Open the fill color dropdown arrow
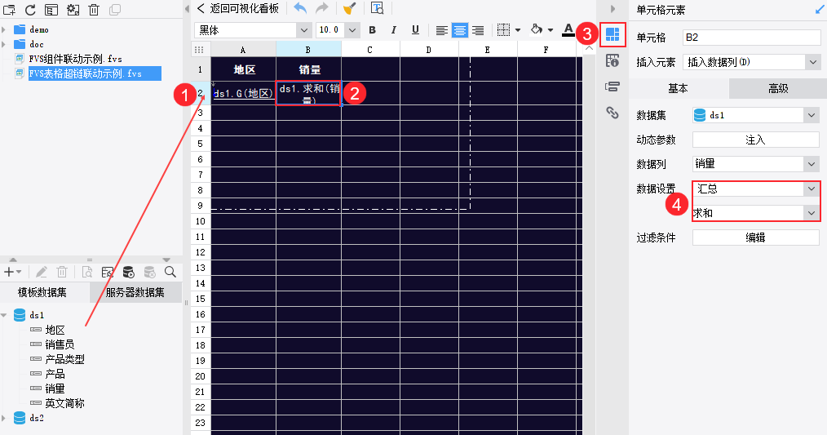This screenshot has width=827, height=435. coord(551,30)
